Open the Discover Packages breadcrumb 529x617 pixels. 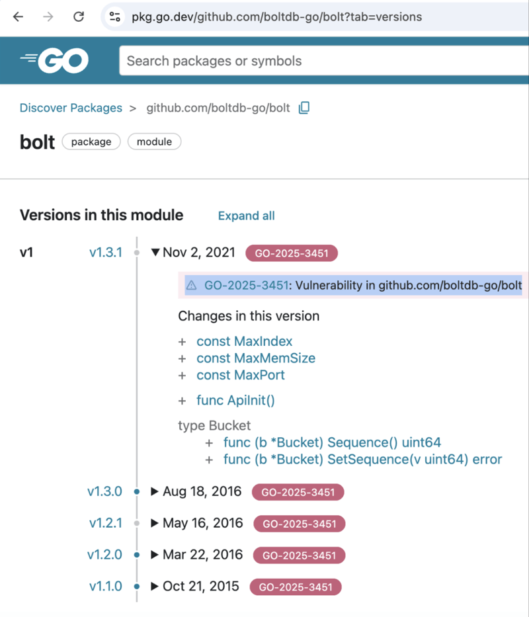(x=71, y=108)
